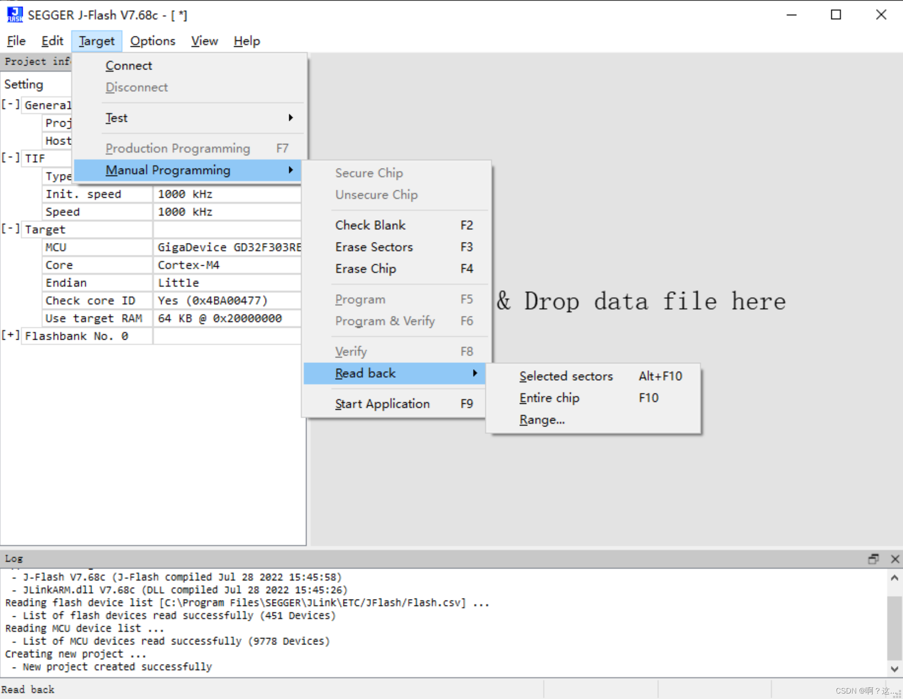
Task: Select Verify F8 action
Action: point(352,350)
